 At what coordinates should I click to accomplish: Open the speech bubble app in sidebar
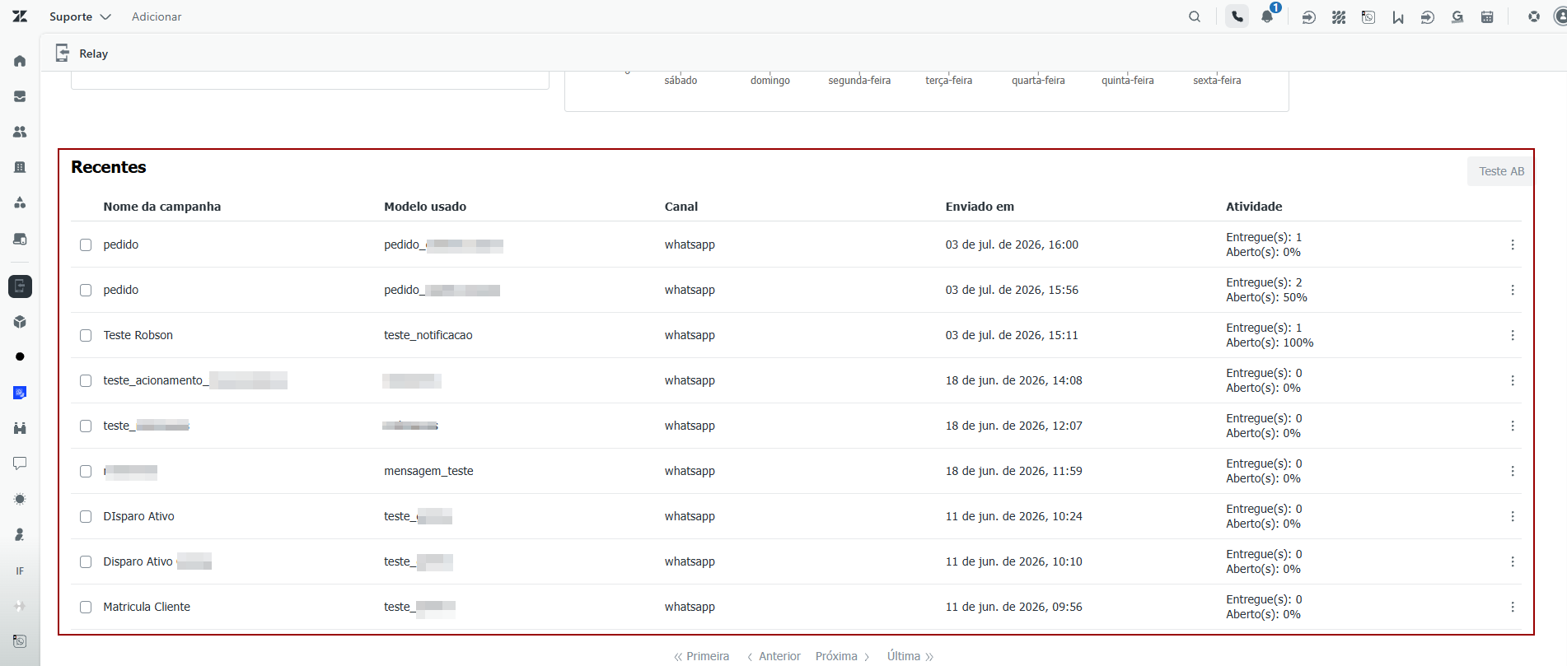coord(20,463)
